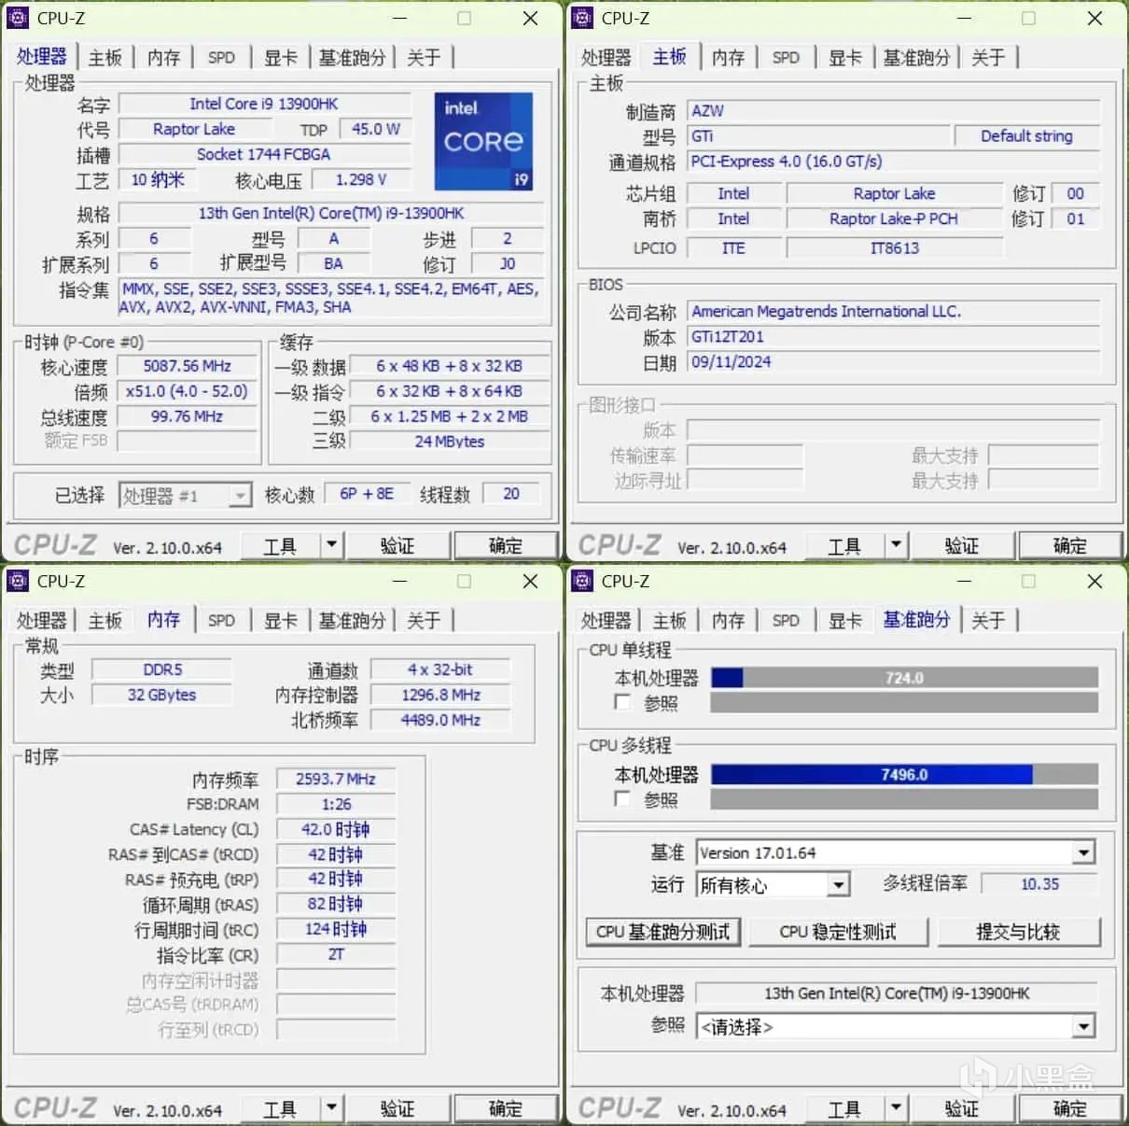
Task: Open the 所有核心 run mode dropdown
Action: click(839, 884)
